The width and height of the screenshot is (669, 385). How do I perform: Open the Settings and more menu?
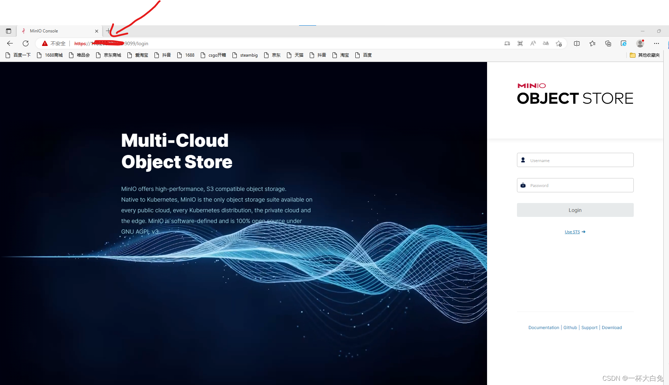click(657, 43)
